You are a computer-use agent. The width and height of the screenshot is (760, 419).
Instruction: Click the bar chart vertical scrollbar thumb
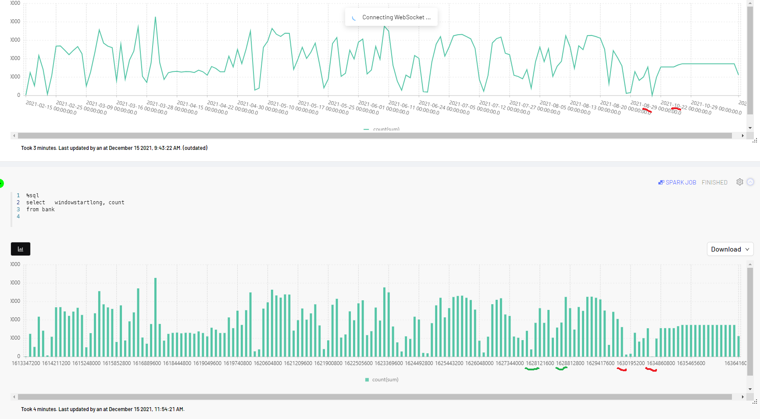[x=750, y=321]
